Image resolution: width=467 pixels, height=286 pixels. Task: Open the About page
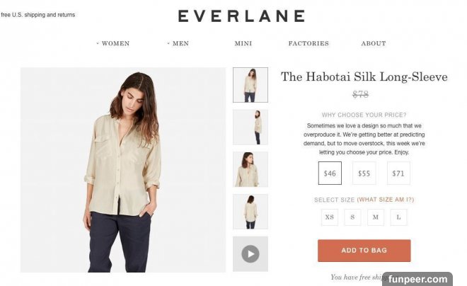(x=374, y=43)
